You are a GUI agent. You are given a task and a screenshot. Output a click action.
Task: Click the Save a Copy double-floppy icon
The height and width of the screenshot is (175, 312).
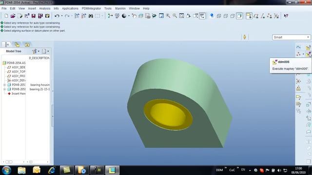click(x=40, y=16)
